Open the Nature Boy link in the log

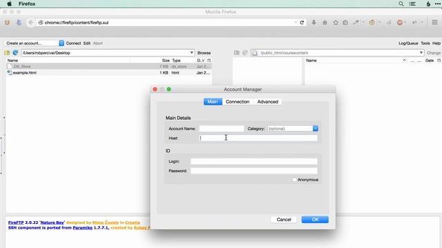pos(52,223)
